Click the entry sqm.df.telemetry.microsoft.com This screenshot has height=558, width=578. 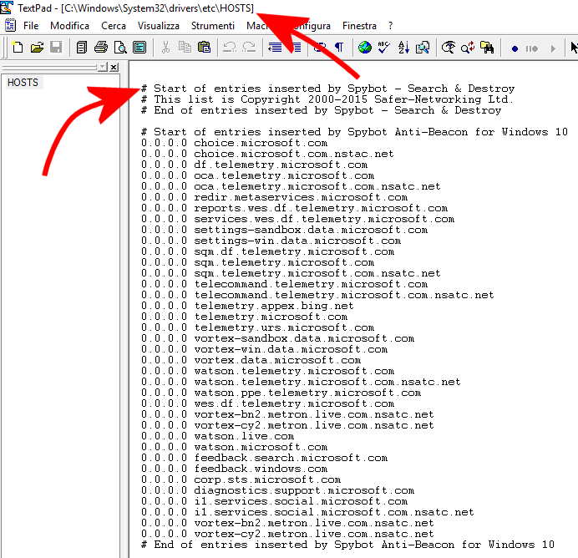point(294,251)
